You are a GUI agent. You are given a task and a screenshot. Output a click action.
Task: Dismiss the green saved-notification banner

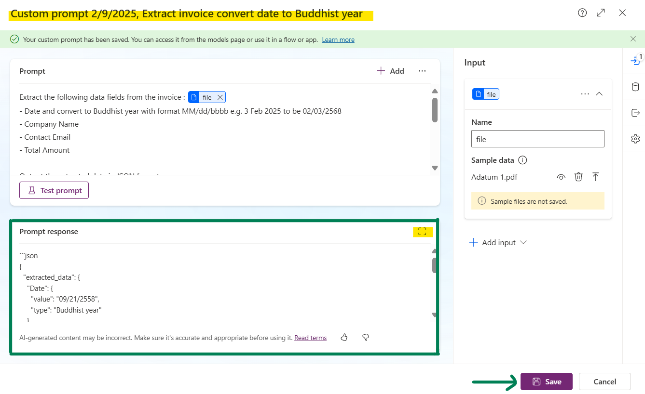tap(633, 39)
